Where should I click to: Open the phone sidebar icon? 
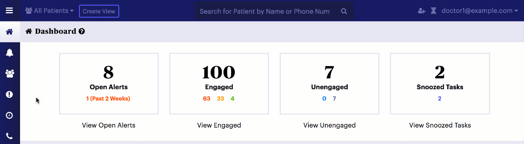(9, 136)
